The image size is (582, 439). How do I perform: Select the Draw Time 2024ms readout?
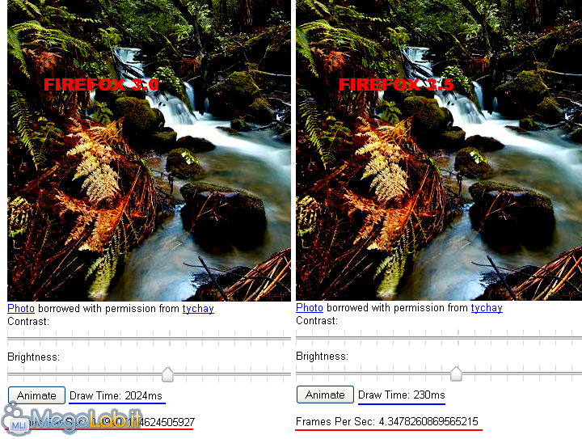click(x=116, y=395)
